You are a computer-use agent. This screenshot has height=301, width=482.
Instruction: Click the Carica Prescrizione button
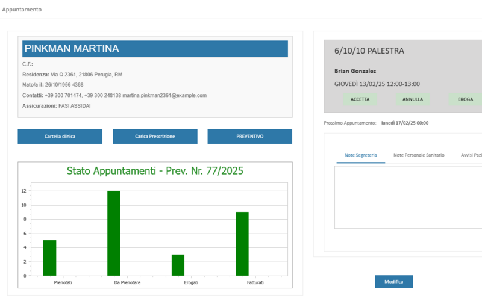click(155, 137)
